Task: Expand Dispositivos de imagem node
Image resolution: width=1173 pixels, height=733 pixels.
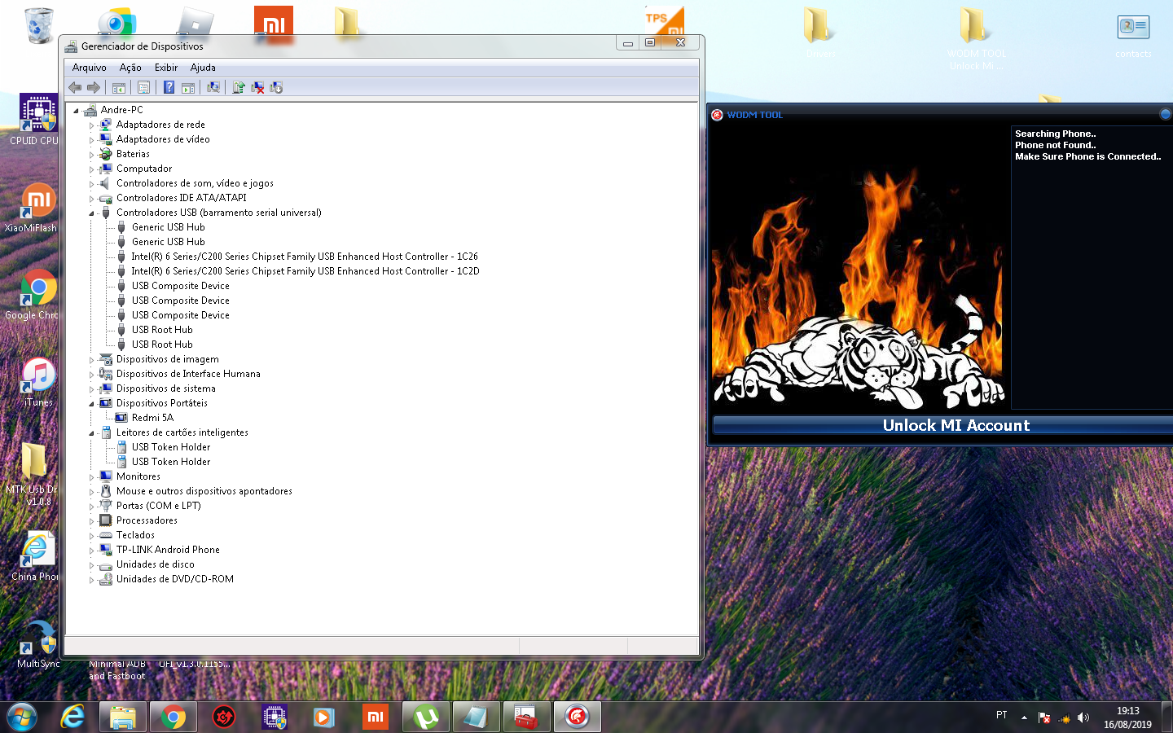Action: click(91, 360)
